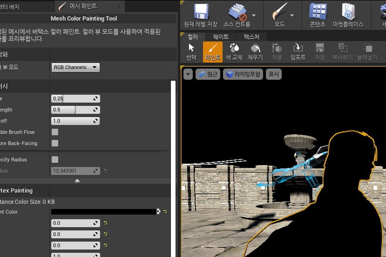This screenshot has width=386, height=257.
Task: Open the viewport options dropdown arrow
Action: click(x=188, y=74)
